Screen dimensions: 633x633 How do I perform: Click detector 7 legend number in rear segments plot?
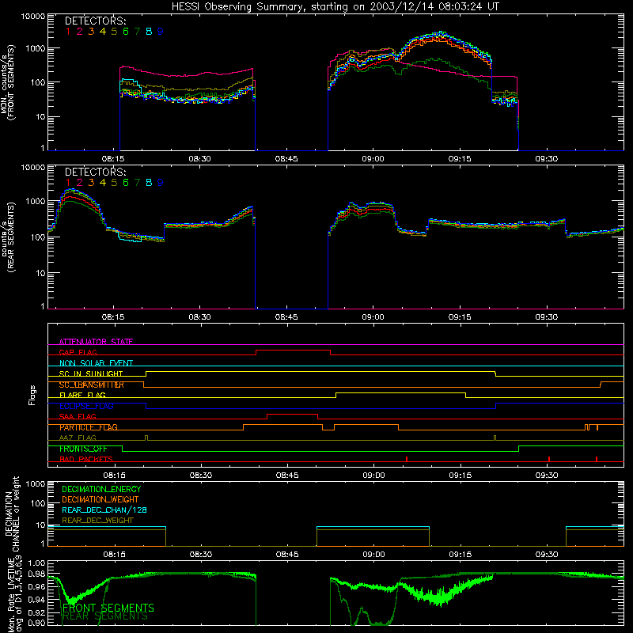pyautogui.click(x=137, y=183)
